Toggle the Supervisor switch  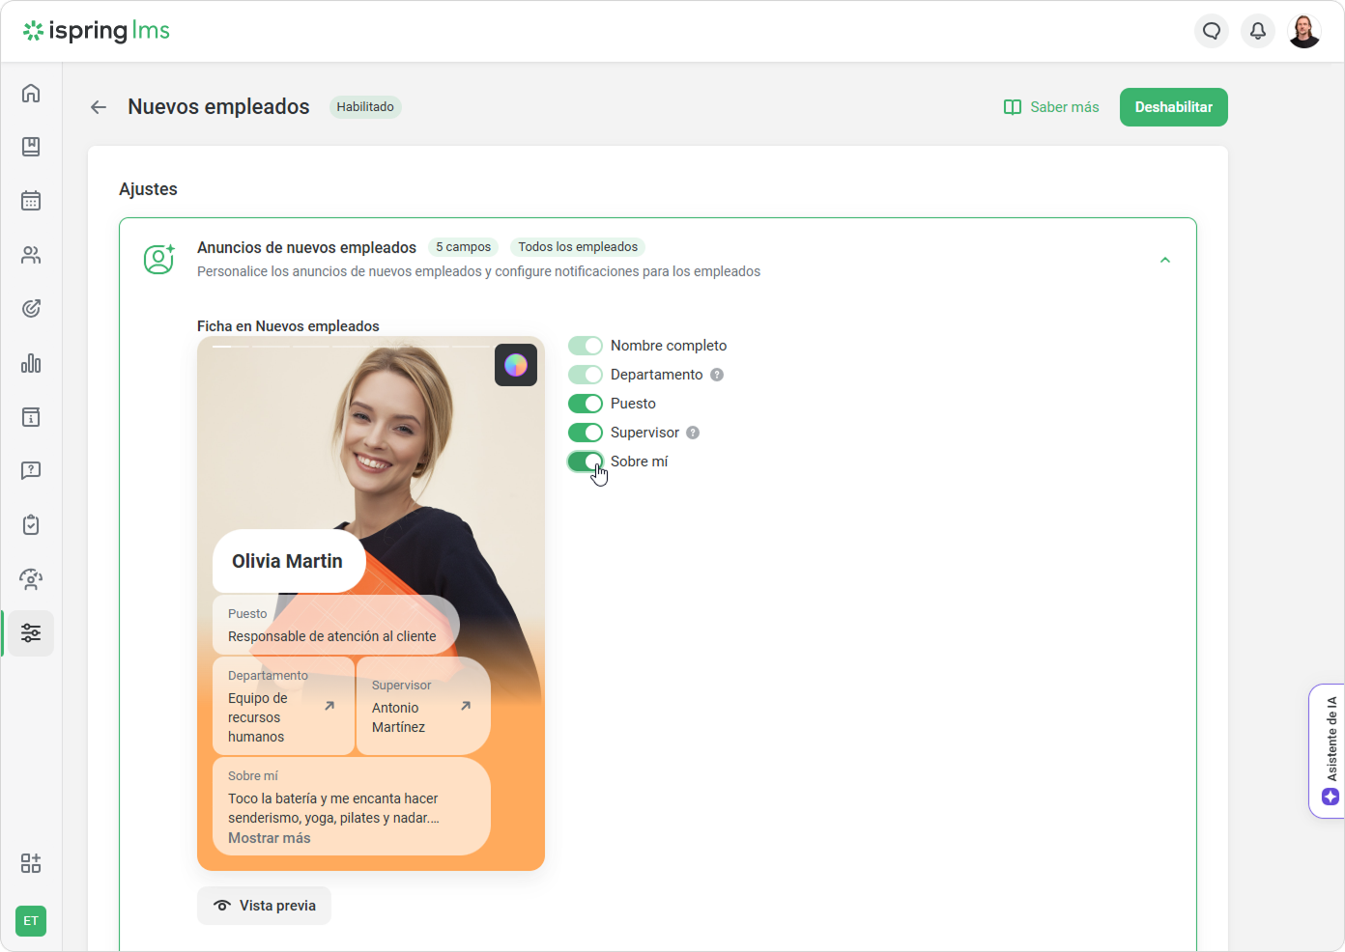pyautogui.click(x=585, y=433)
